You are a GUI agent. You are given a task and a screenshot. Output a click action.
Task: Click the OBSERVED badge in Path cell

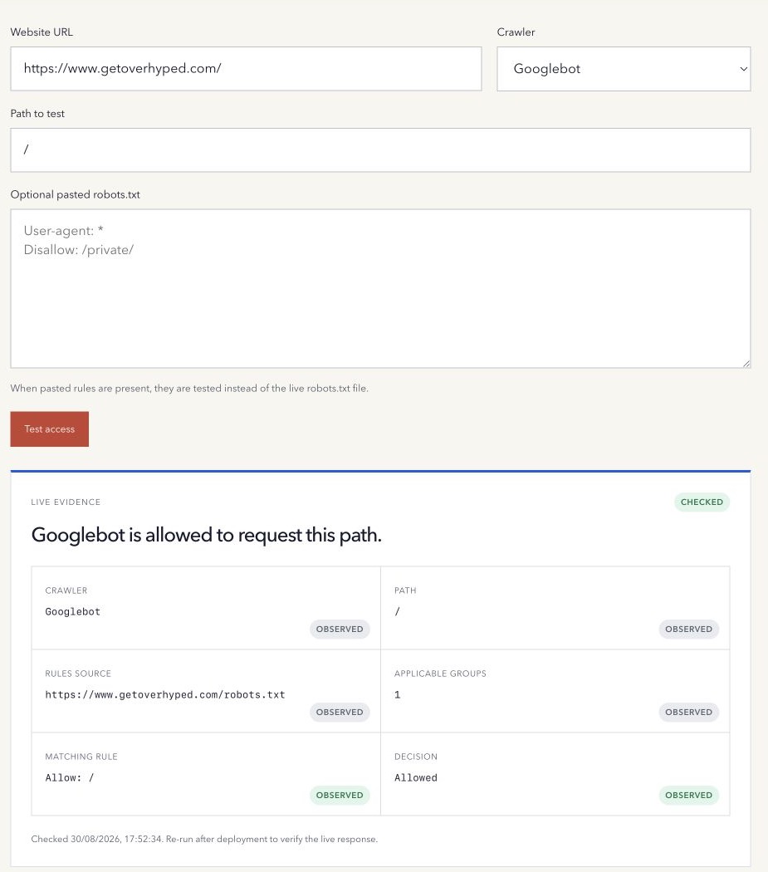pos(688,629)
